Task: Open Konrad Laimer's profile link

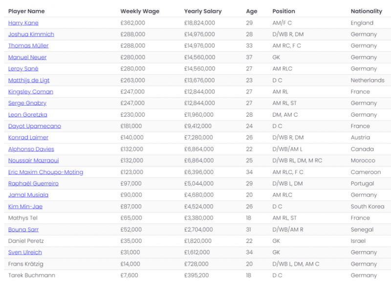Action: [x=27, y=138]
